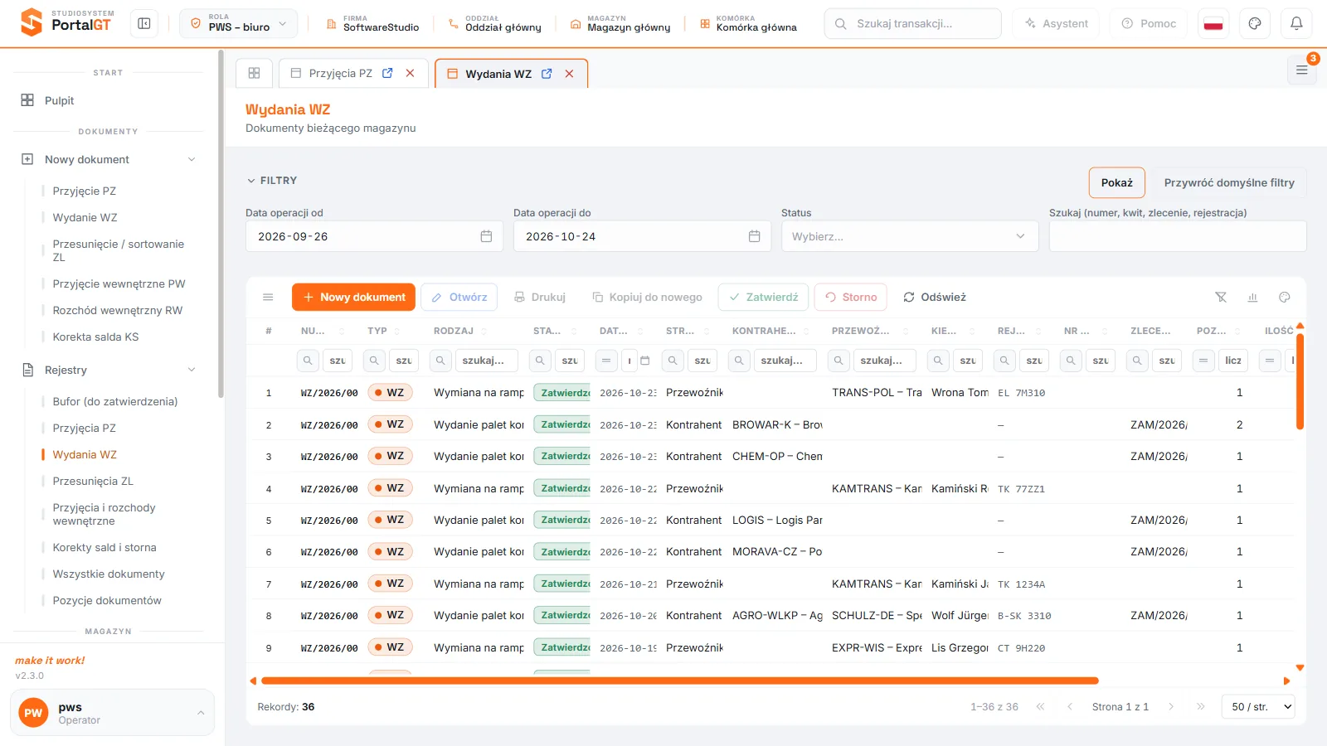Viewport: 1327px width, 746px height.
Task: Select row with registration TK 1234A
Action: pyautogui.click(x=770, y=584)
